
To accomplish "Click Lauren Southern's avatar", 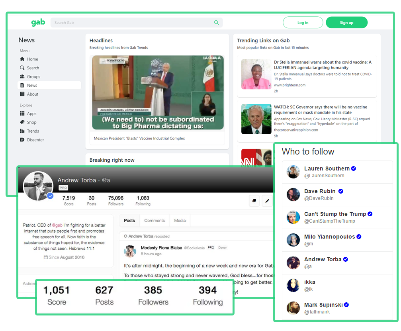I will click(293, 172).
